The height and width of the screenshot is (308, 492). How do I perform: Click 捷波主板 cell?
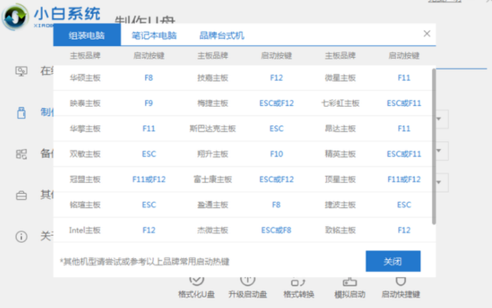[340, 205]
